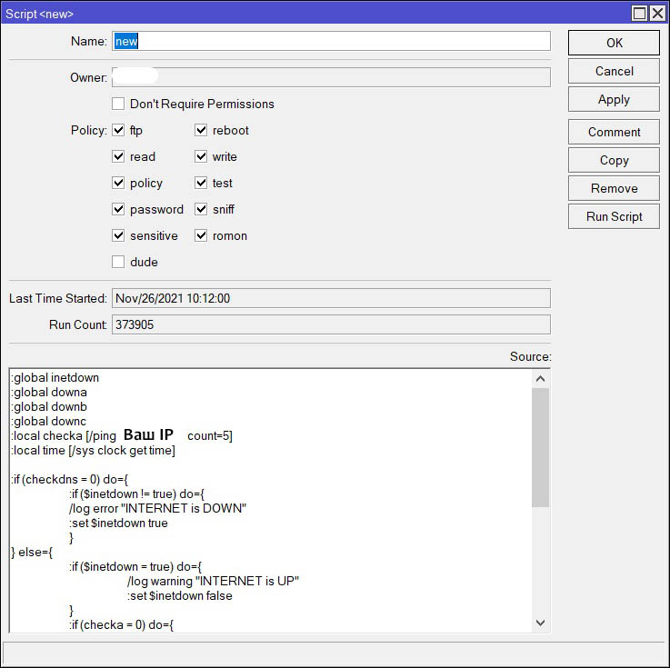Remove the script
Viewport: 670px width, 668px height.
coord(614,188)
